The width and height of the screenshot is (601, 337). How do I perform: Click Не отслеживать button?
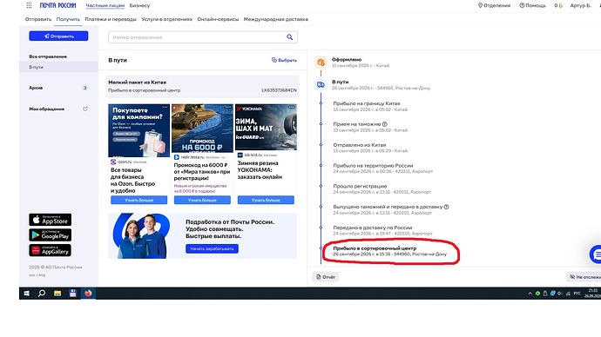tap(584, 277)
